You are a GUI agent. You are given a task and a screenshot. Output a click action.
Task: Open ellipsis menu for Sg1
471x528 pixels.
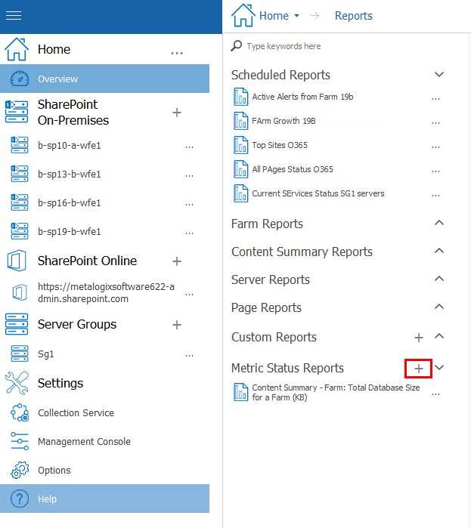(189, 356)
